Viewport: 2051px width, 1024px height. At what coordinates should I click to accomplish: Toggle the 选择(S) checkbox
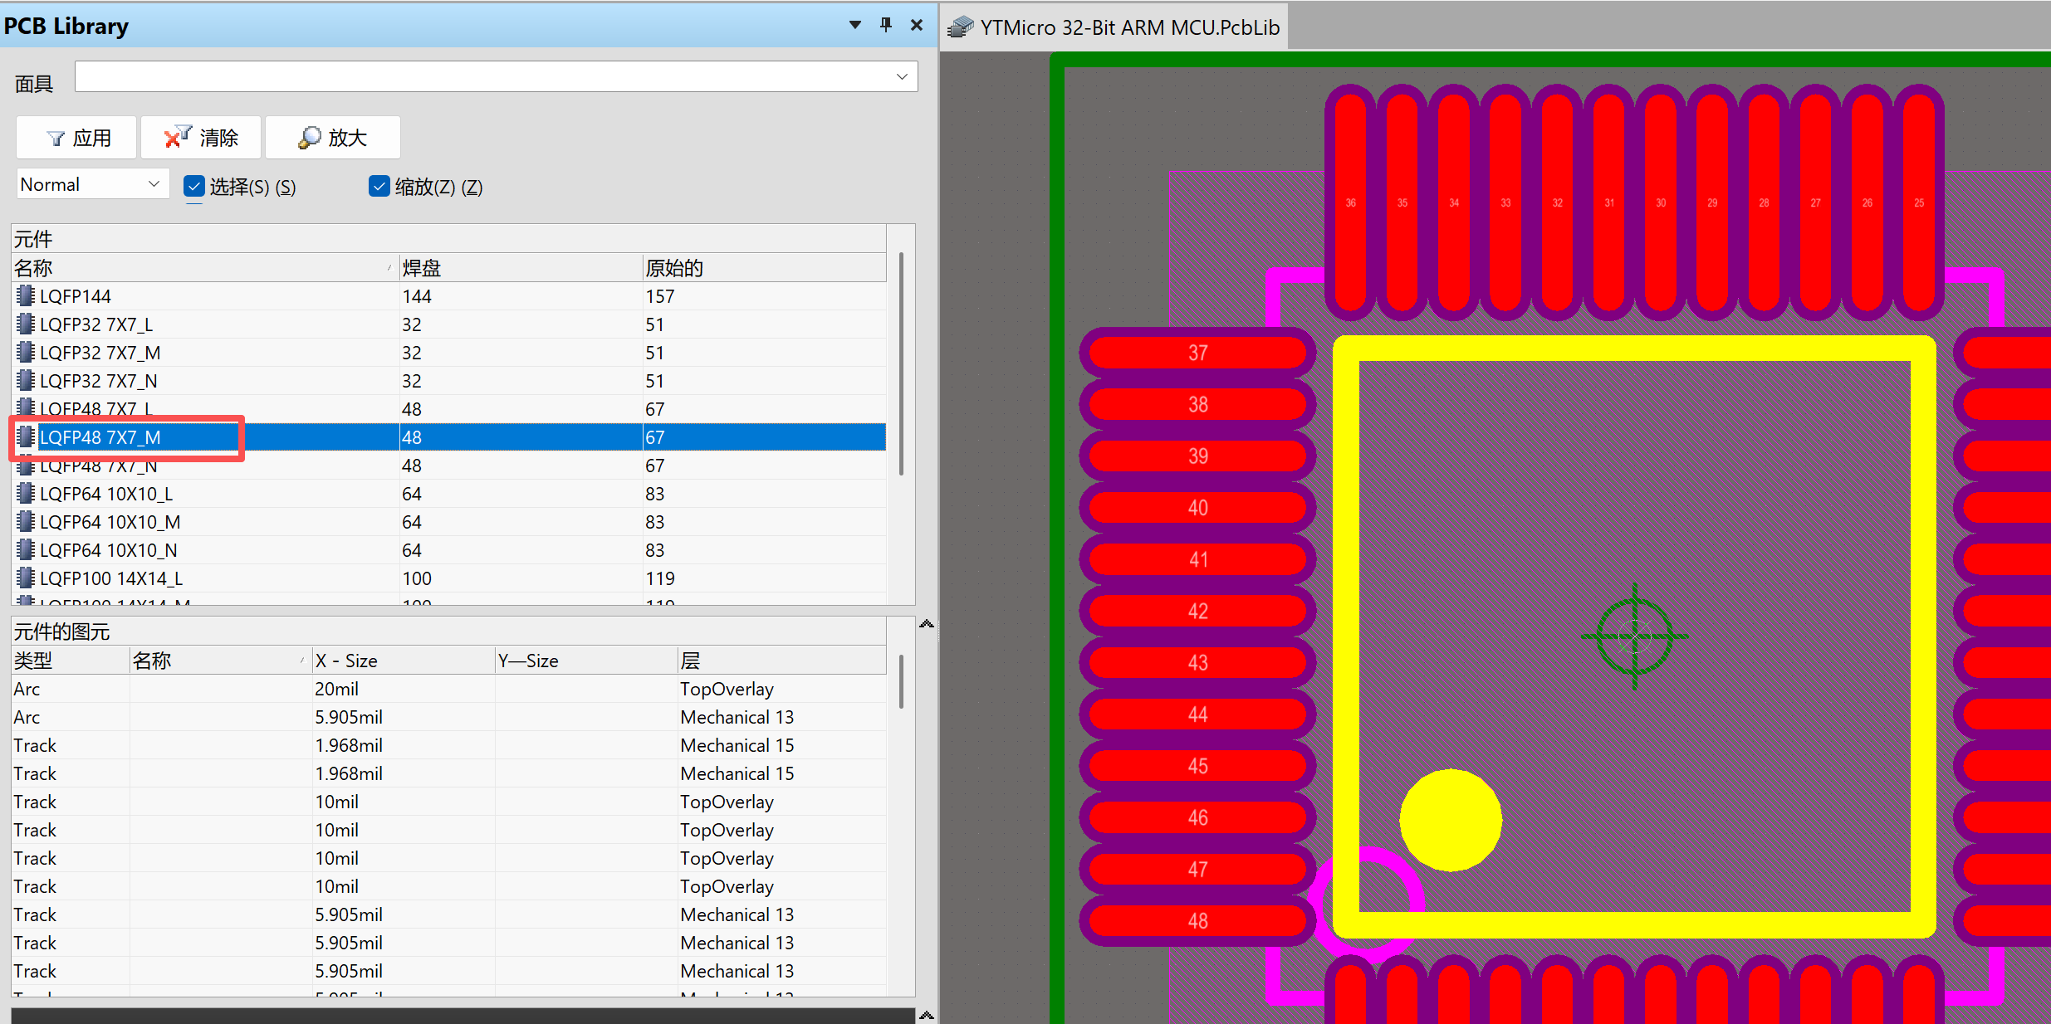point(194,186)
